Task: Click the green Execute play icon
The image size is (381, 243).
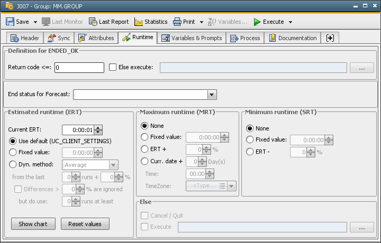Action: (257, 22)
